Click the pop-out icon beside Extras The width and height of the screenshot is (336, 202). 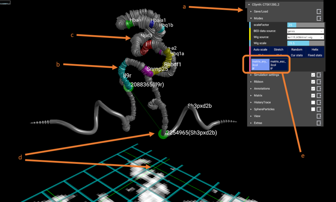tap(319, 123)
